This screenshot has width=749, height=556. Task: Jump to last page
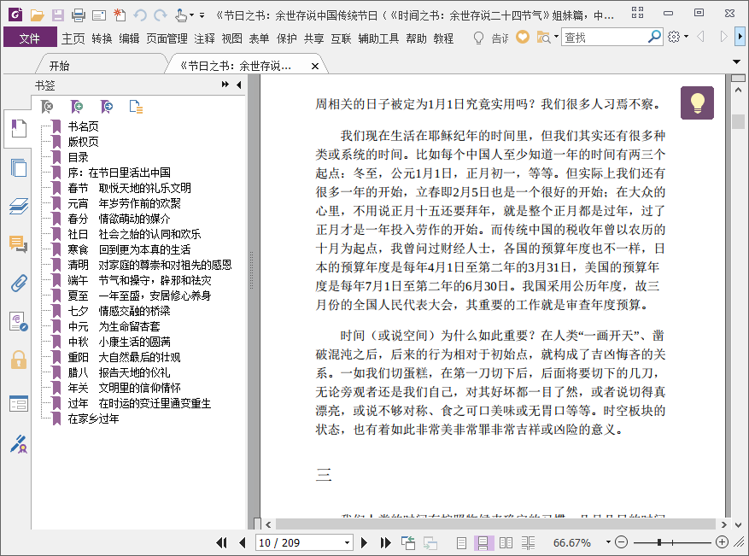pyautogui.click(x=385, y=542)
